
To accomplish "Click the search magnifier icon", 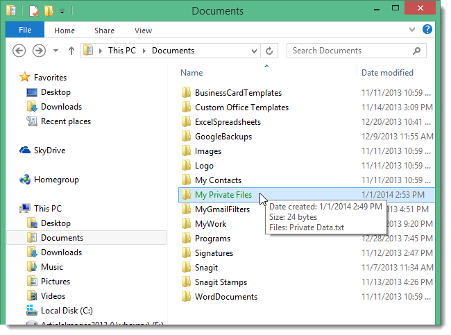I will [417, 51].
